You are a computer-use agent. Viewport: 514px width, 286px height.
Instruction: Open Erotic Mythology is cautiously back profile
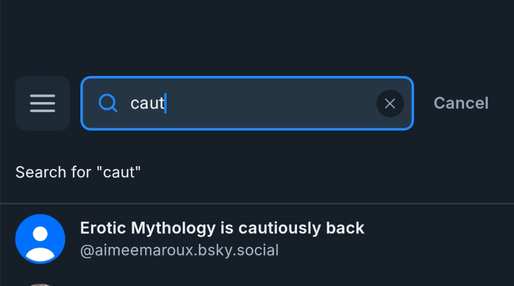(x=222, y=228)
